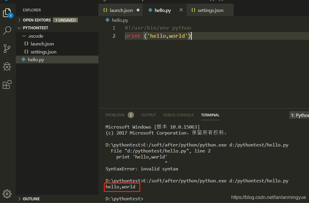Collapse the OPEN EDITORS section

click(x=19, y=20)
